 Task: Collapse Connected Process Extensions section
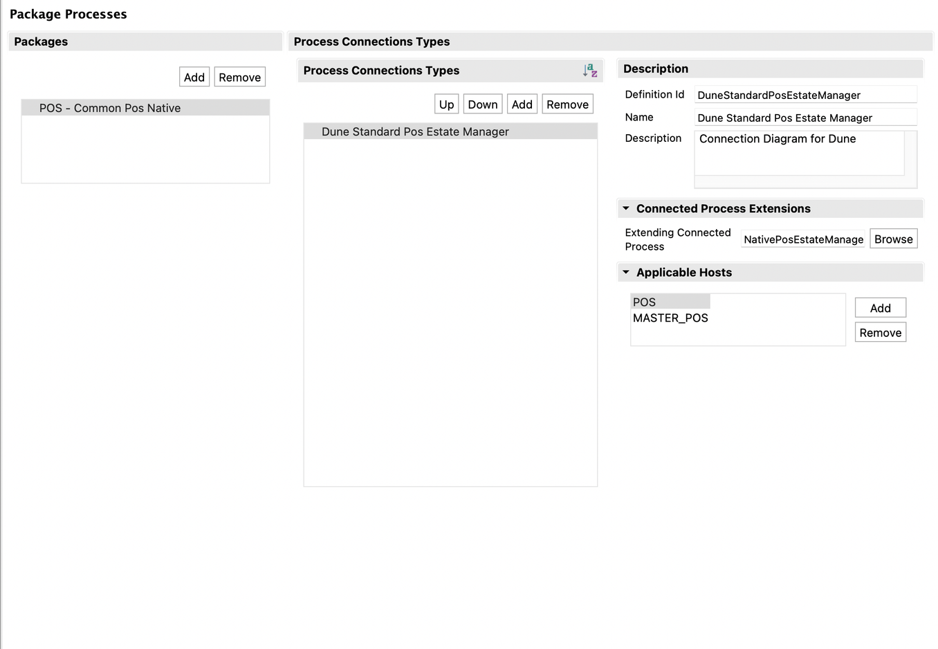626,208
